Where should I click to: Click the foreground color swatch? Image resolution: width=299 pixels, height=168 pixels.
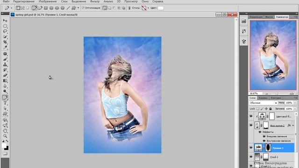(4, 146)
